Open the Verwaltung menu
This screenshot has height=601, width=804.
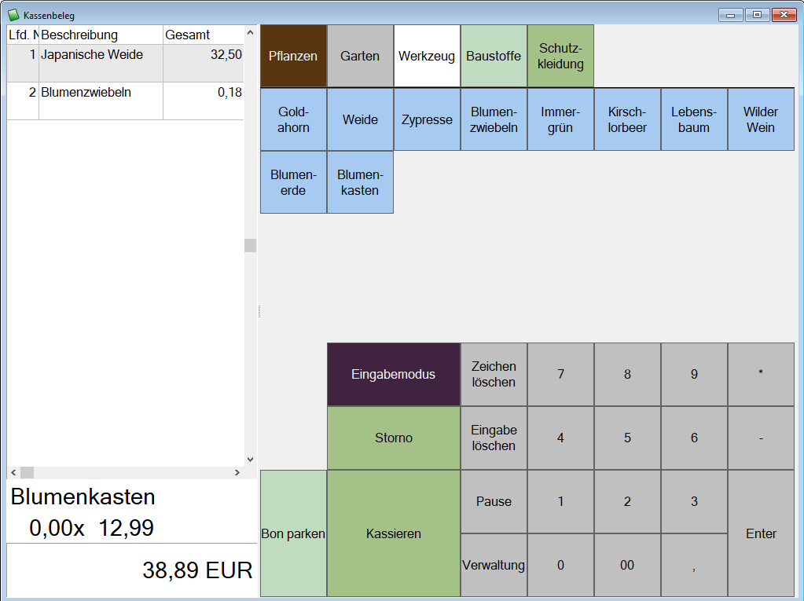(494, 565)
